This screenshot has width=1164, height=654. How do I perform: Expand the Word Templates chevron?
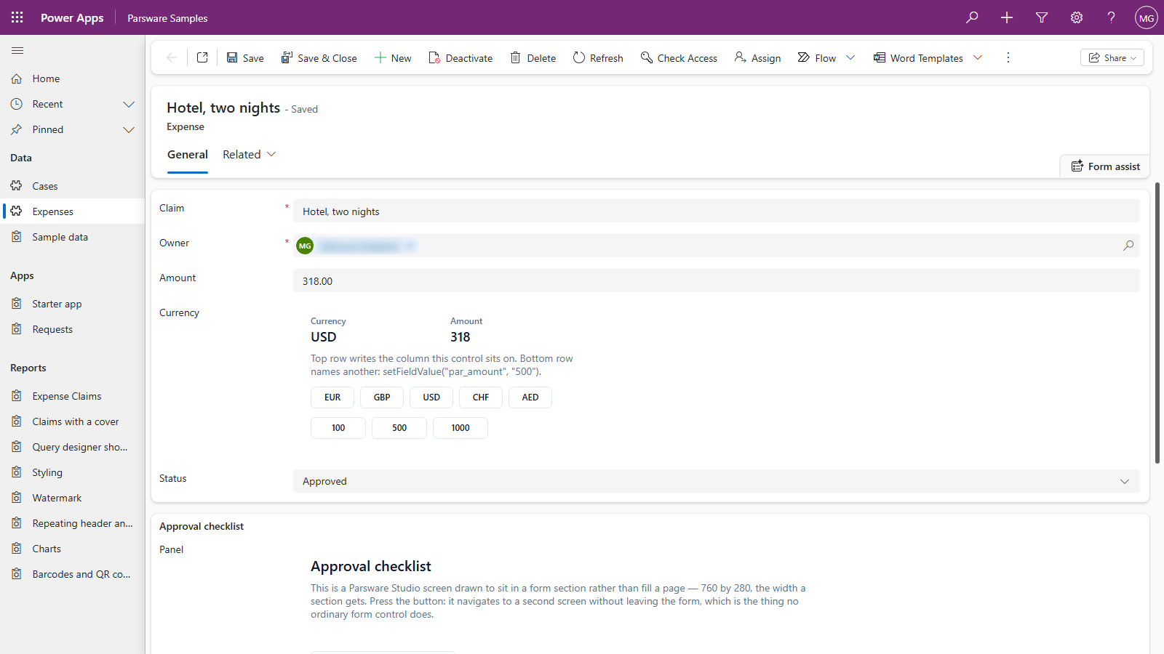click(978, 57)
